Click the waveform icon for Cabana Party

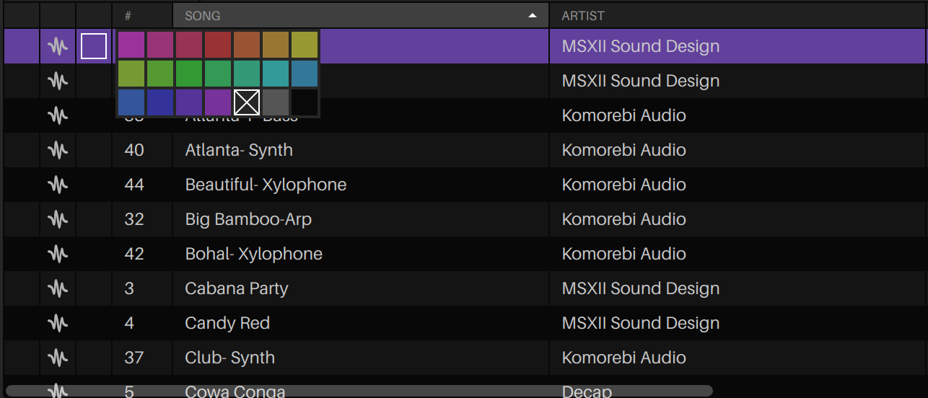click(58, 288)
